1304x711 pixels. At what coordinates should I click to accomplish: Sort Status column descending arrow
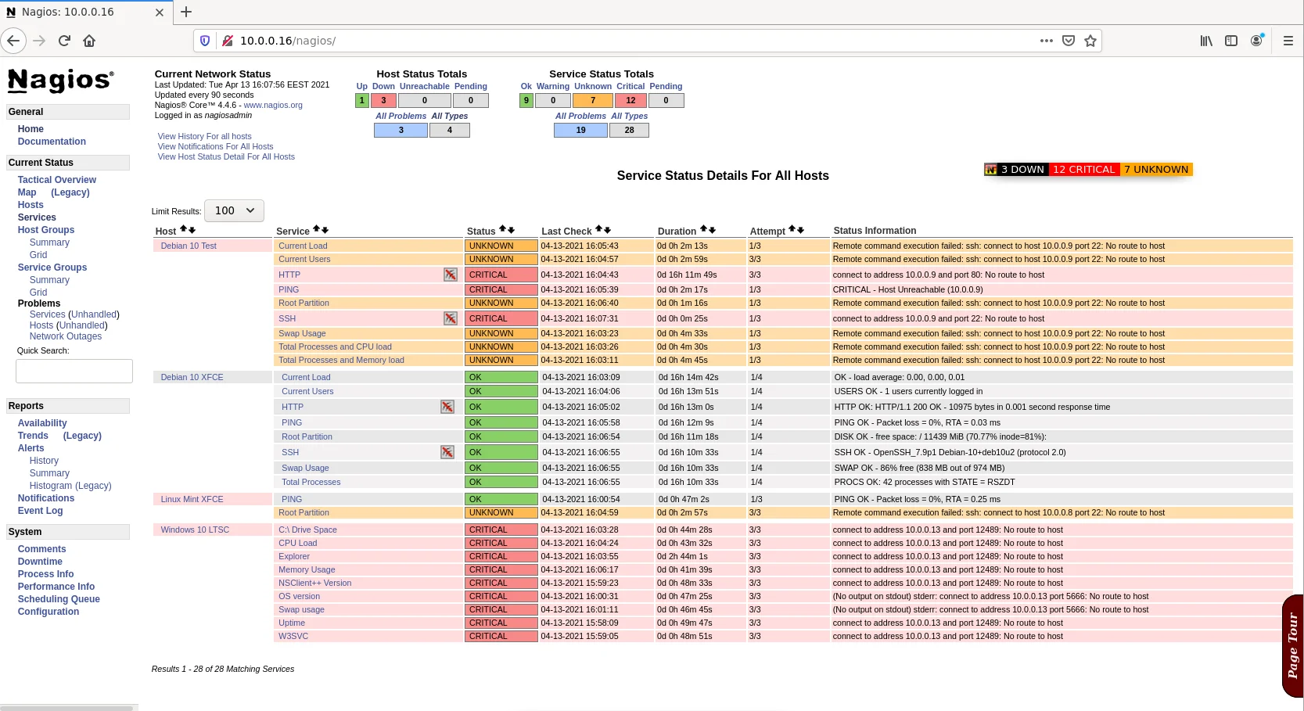click(512, 230)
